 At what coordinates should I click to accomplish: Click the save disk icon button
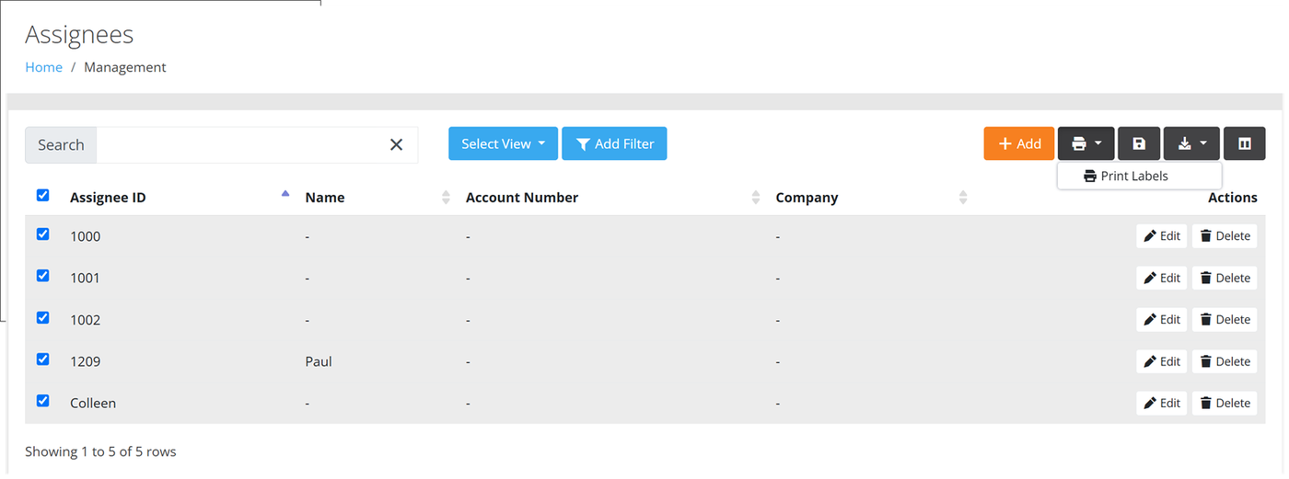1139,143
